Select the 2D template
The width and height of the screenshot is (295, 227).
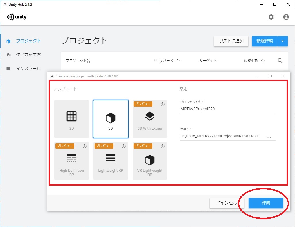[72, 119]
